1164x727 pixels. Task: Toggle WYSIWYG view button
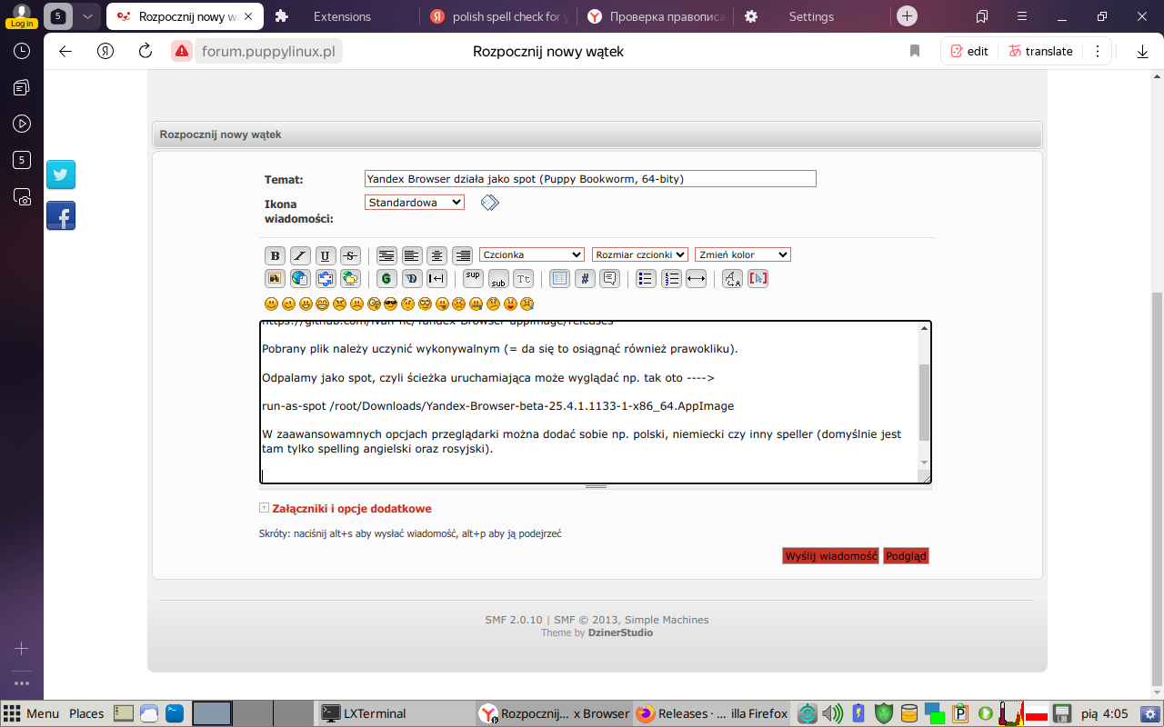tap(758, 279)
